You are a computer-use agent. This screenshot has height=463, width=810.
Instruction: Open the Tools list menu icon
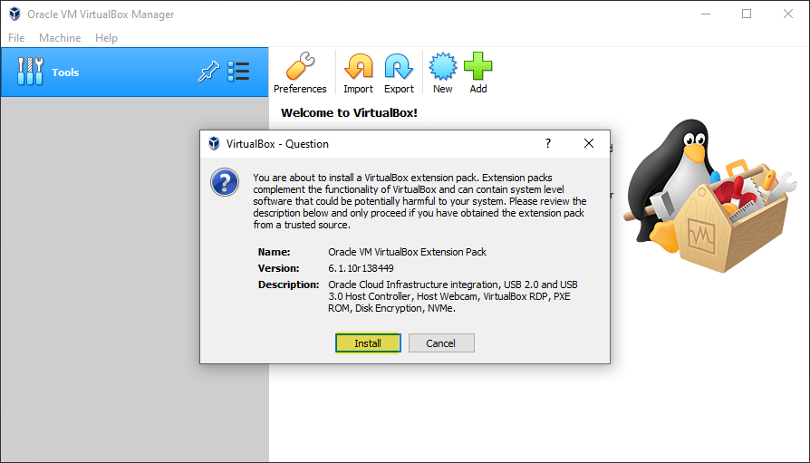coord(238,72)
